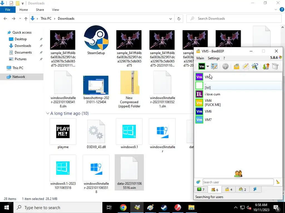Select the New Compressed (zipped) Folder
The width and height of the screenshot is (285, 213).
pos(129,90)
